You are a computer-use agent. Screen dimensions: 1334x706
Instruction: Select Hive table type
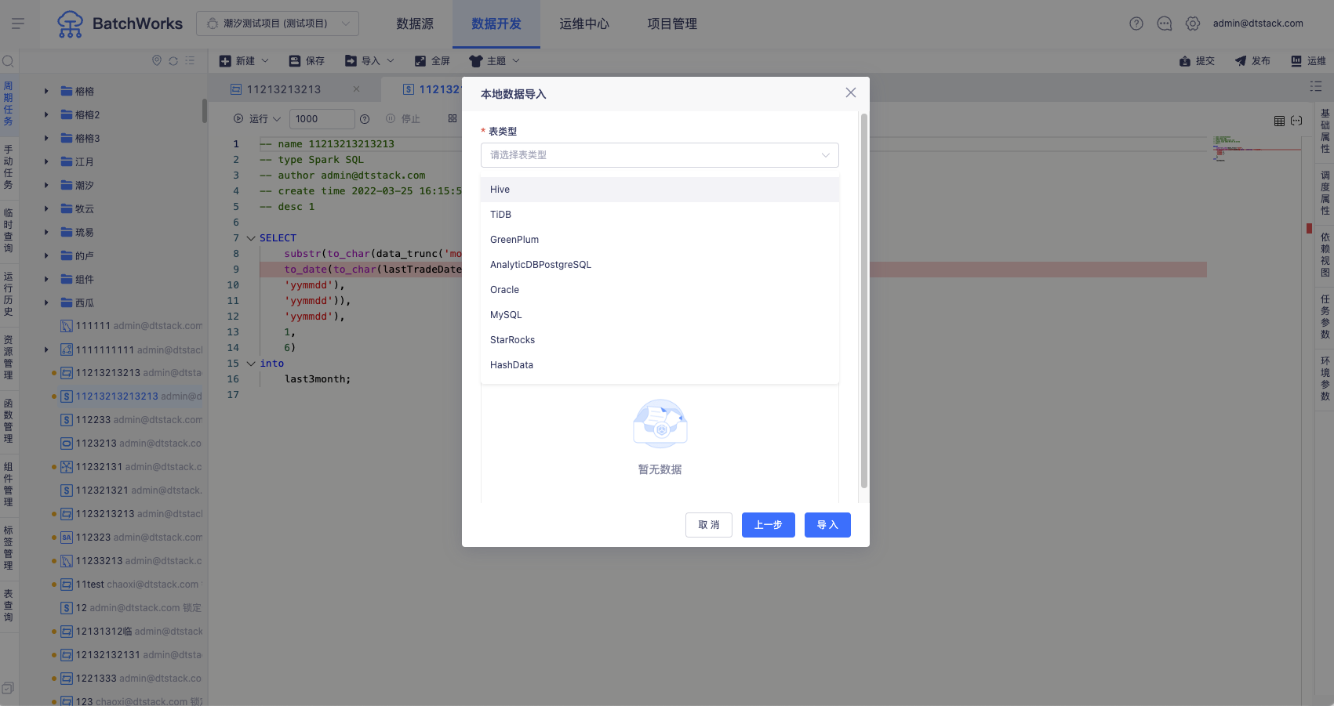tap(660, 190)
